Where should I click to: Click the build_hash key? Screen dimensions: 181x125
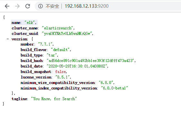32,61
